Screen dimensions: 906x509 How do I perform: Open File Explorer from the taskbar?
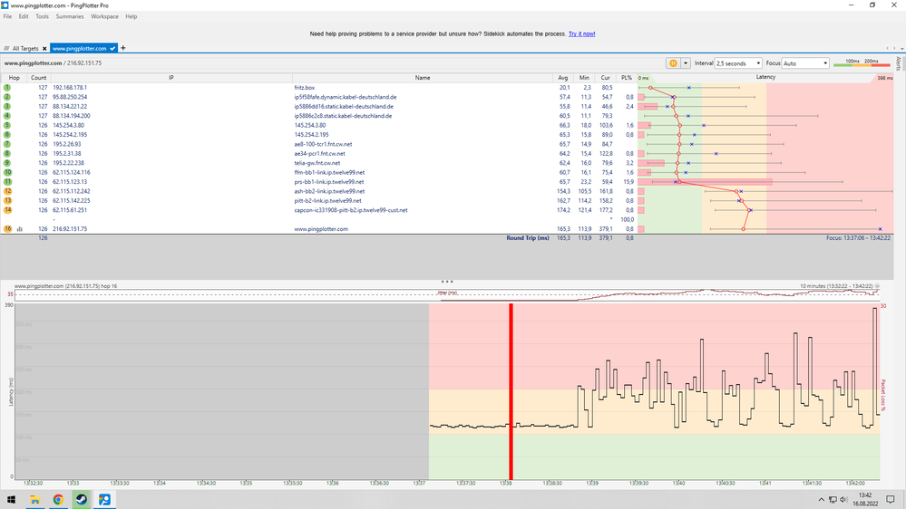click(34, 500)
